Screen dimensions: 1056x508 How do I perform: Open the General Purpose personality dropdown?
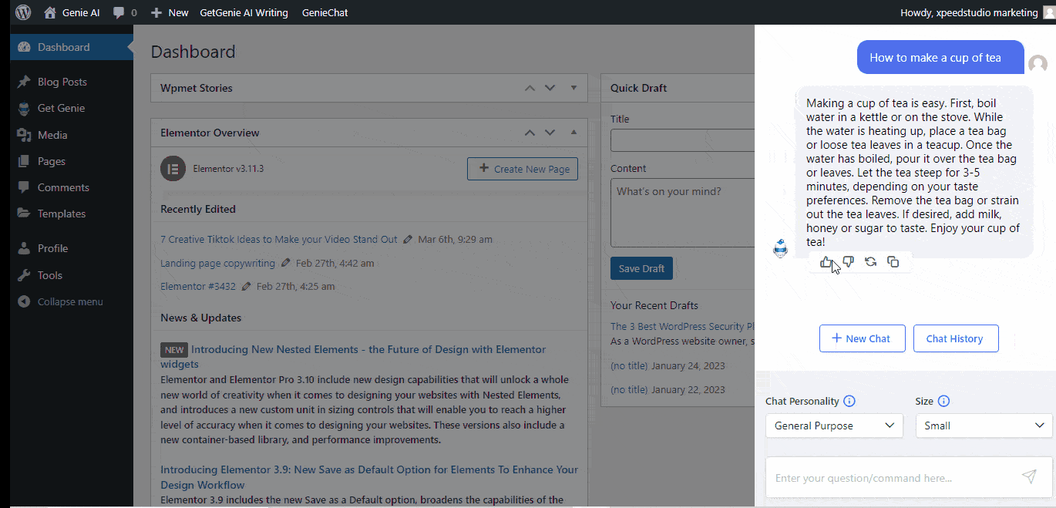coord(833,426)
